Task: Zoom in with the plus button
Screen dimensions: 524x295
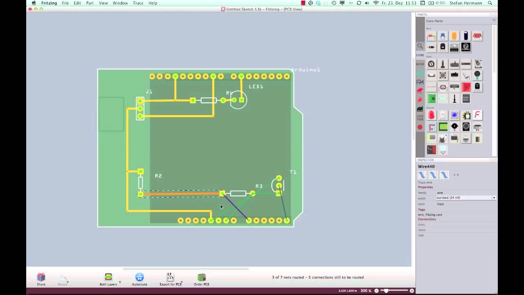Action: click(x=412, y=290)
